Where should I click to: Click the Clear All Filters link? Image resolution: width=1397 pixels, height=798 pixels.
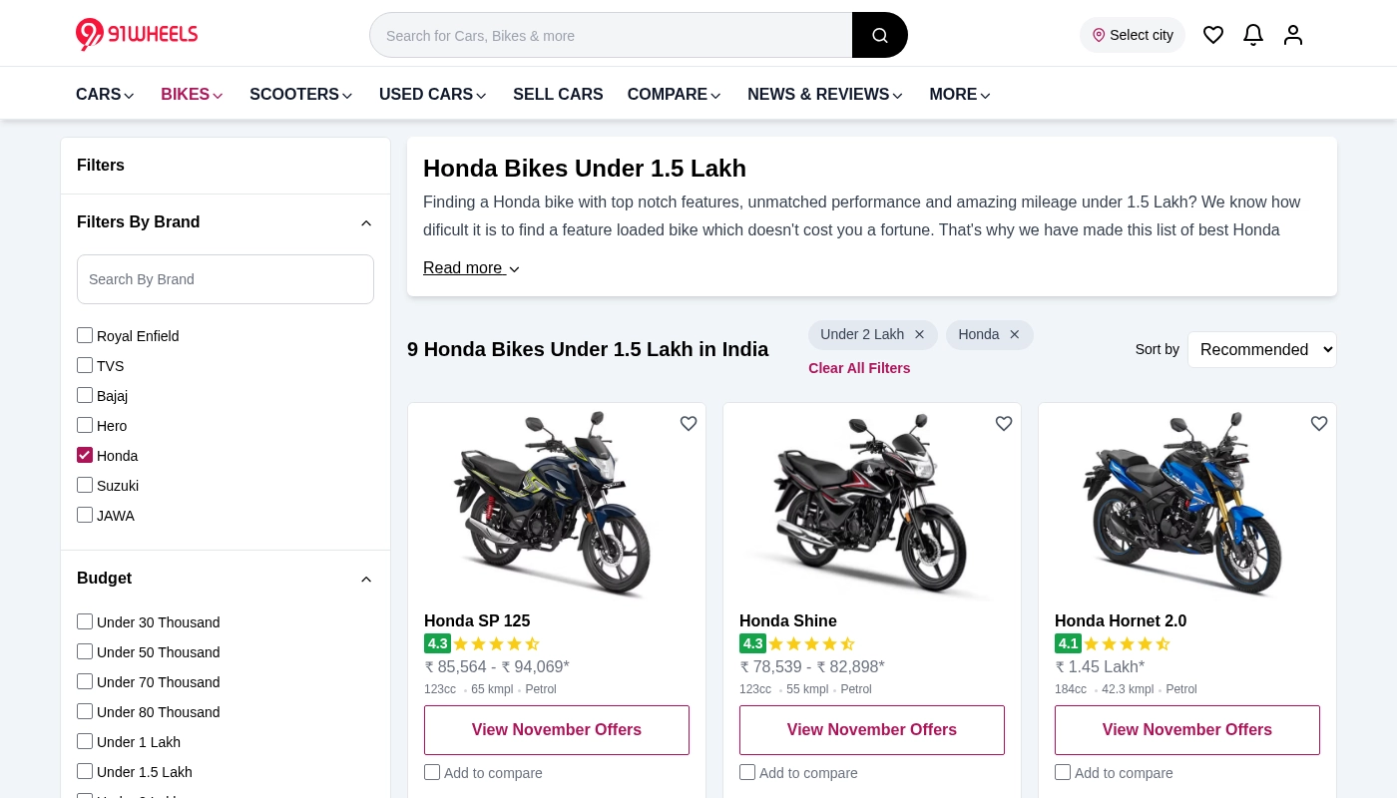pos(859,368)
